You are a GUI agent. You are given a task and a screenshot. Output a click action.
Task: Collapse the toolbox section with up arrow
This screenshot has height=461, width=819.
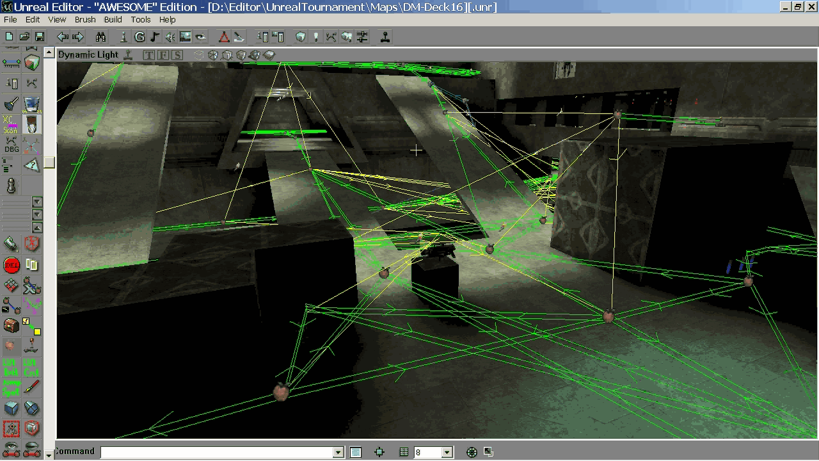(37, 228)
